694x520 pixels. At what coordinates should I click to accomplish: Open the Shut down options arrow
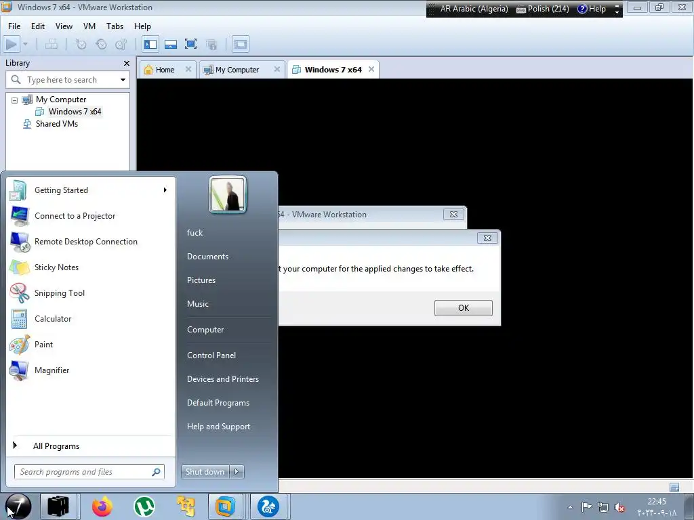237,472
